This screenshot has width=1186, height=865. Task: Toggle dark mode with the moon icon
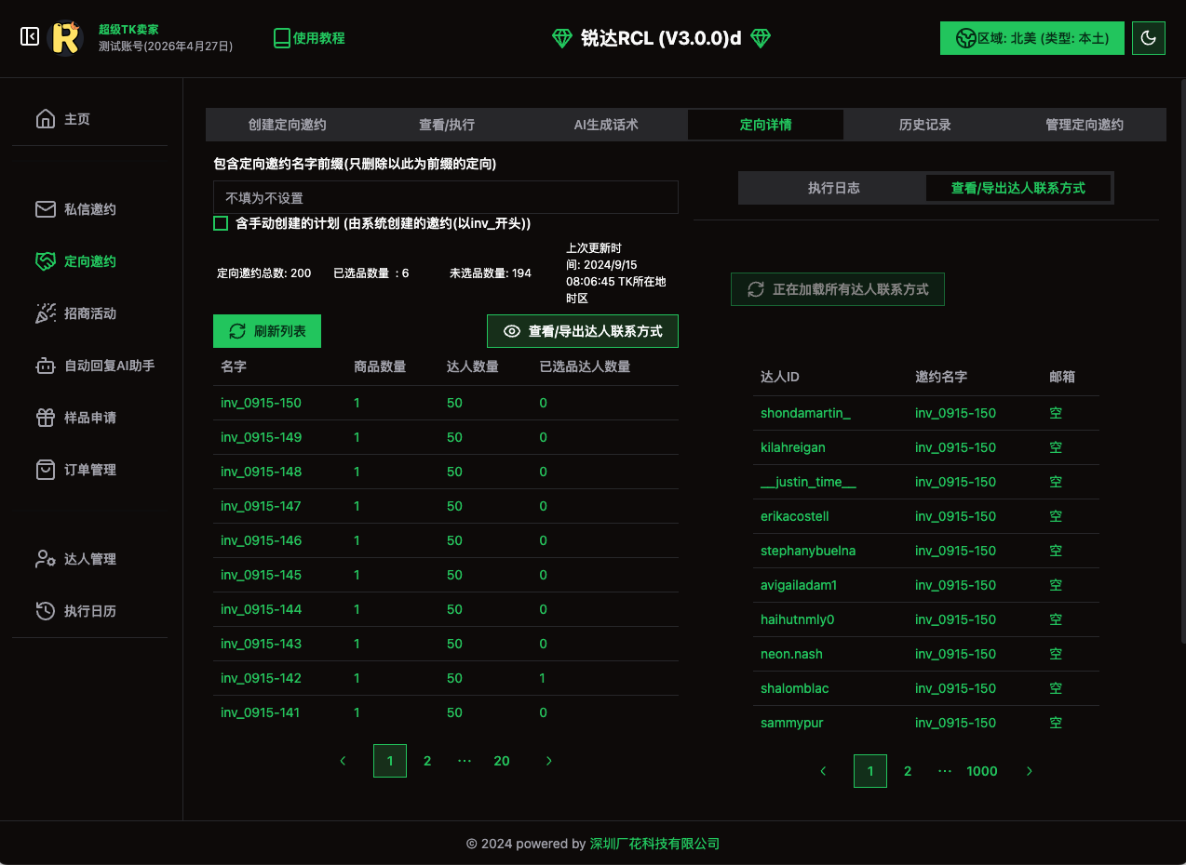pos(1148,38)
